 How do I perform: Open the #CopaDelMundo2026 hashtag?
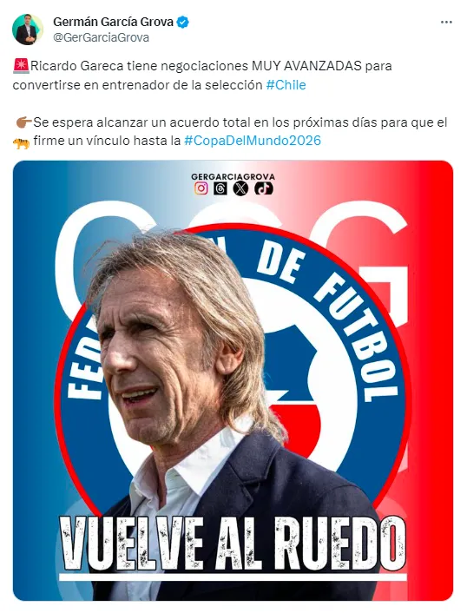[x=253, y=141]
